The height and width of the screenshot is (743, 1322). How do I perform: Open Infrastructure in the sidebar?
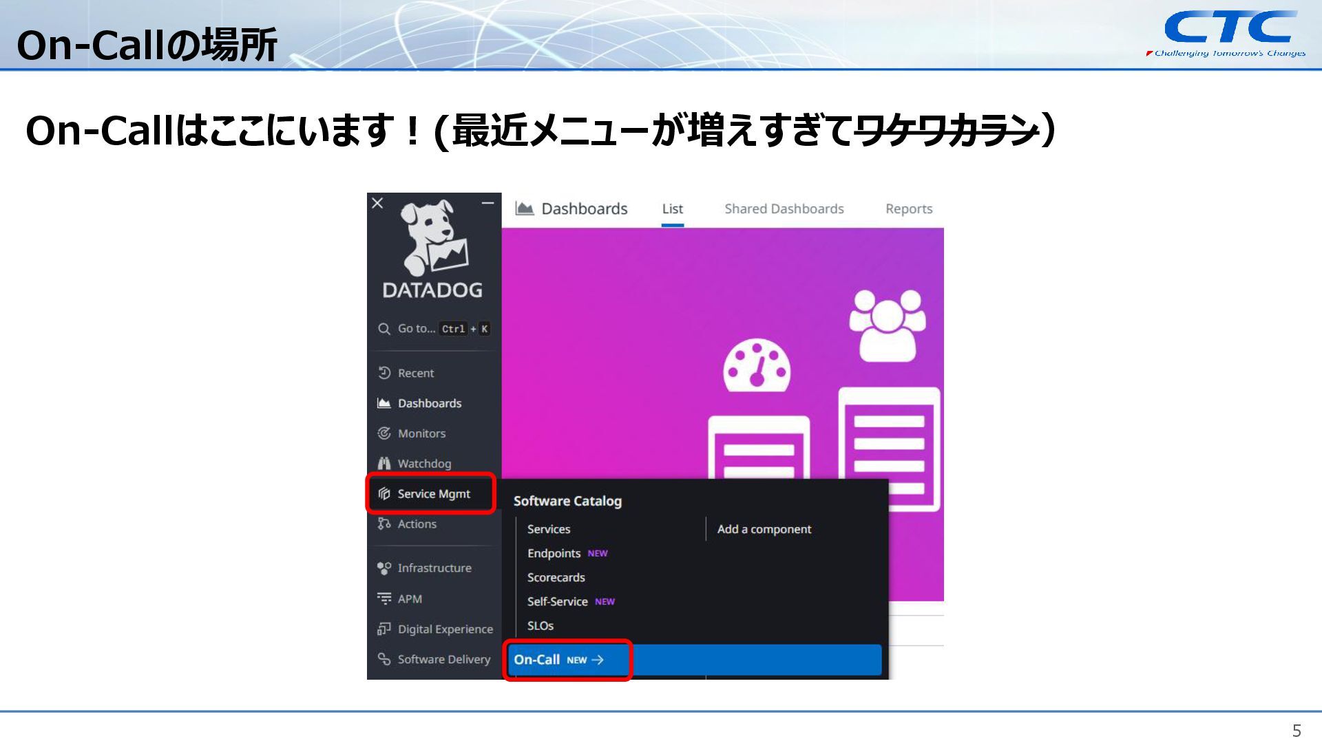pos(434,568)
